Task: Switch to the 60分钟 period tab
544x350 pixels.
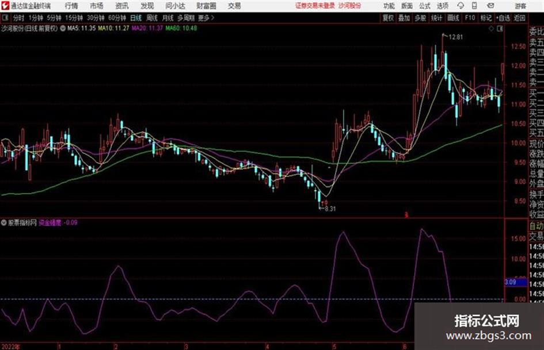Action: 117,18
